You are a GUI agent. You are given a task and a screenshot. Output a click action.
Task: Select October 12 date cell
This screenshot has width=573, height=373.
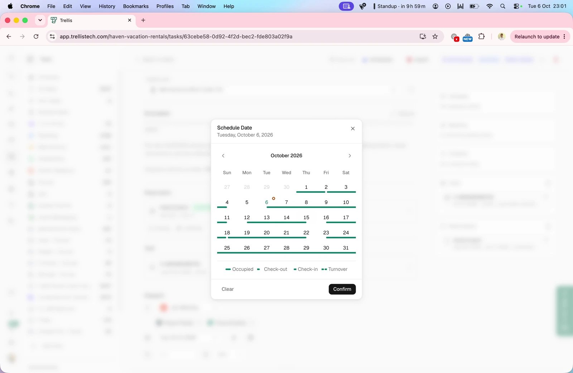click(x=247, y=217)
